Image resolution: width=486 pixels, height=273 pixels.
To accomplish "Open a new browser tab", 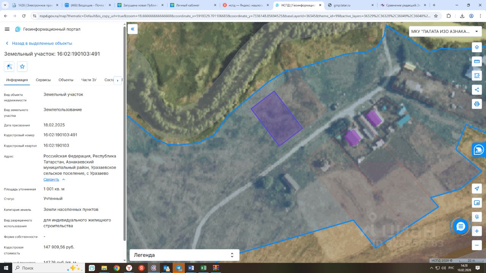I will [x=434, y=5].
